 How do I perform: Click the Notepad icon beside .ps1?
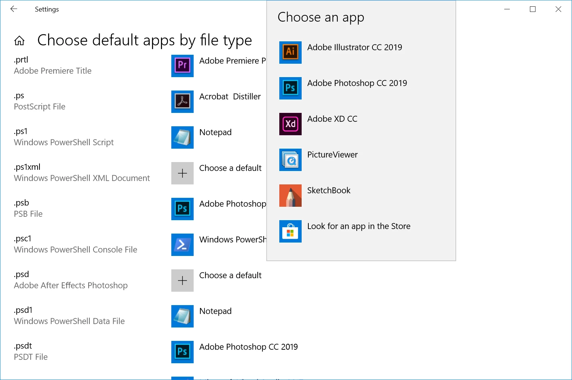(x=182, y=137)
